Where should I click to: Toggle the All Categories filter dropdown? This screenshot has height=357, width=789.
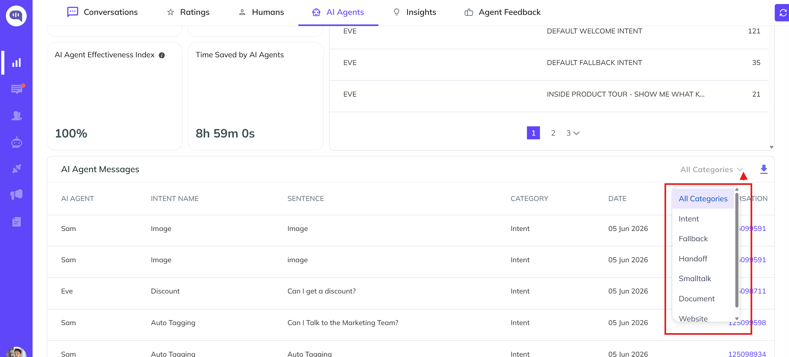coord(711,169)
